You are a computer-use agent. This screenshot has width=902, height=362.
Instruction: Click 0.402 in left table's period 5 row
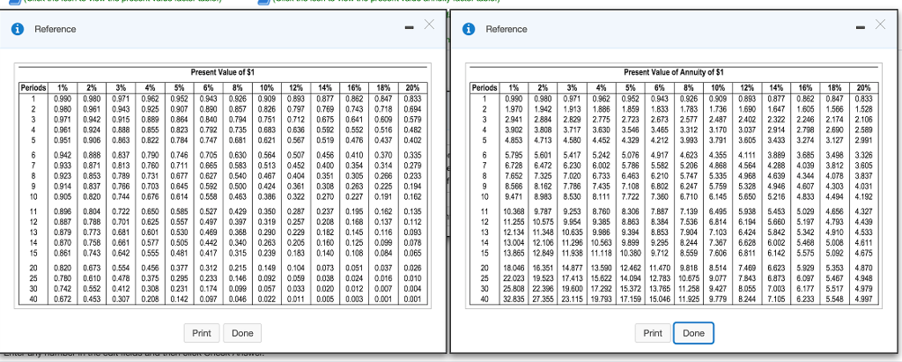point(412,138)
